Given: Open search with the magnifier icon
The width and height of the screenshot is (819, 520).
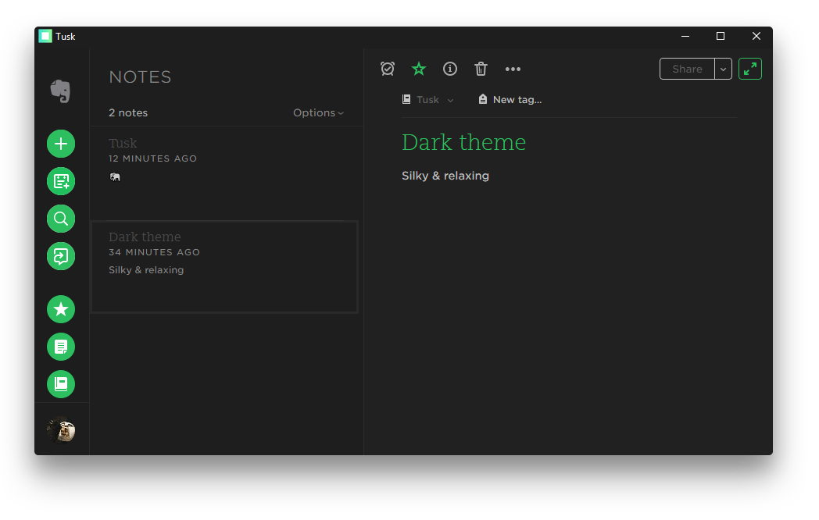Looking at the screenshot, I should [x=61, y=219].
